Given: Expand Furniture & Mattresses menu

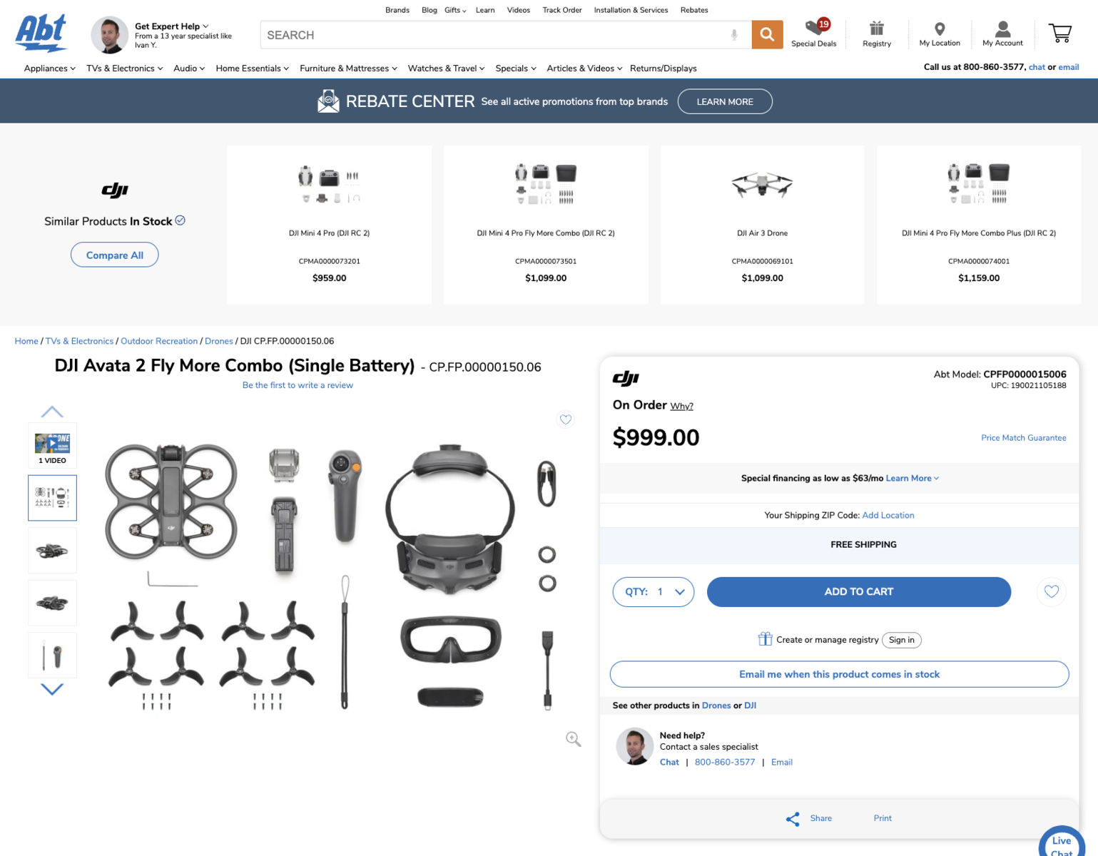Looking at the screenshot, I should point(349,68).
